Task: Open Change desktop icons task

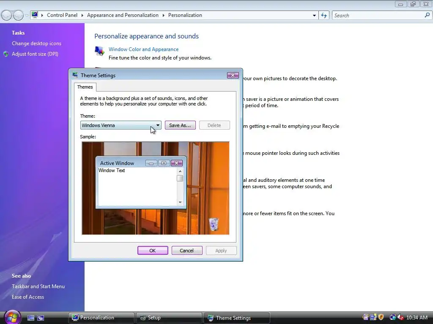Action: pyautogui.click(x=36, y=43)
